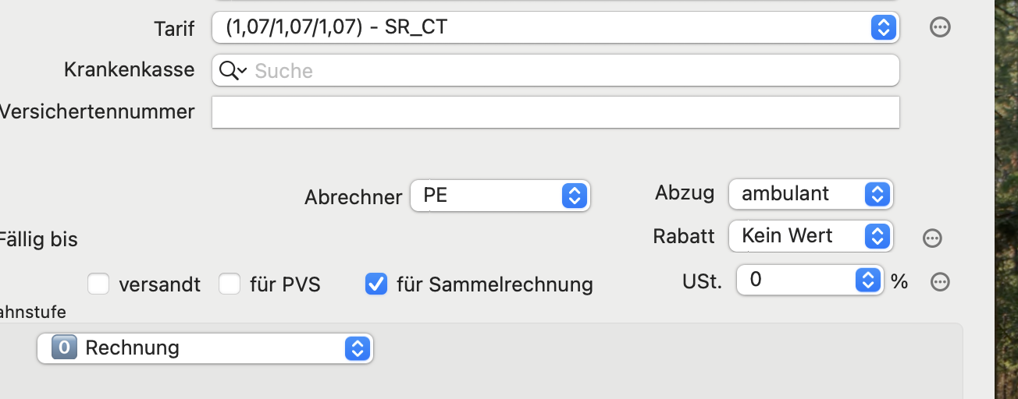Click blue arrows icon on Rechnung popup
The width and height of the screenshot is (1018, 399).
coord(357,348)
